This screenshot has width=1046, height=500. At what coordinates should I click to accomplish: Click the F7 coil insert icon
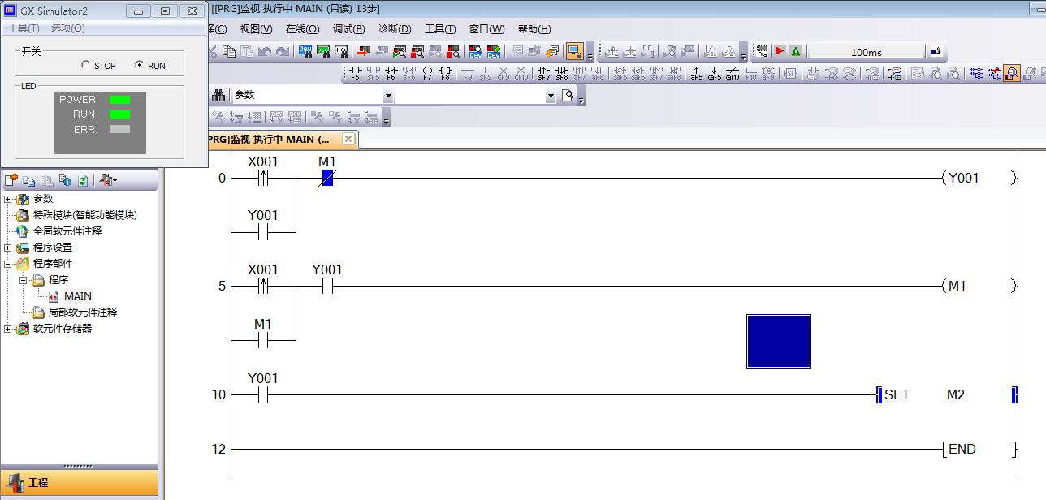[427, 74]
